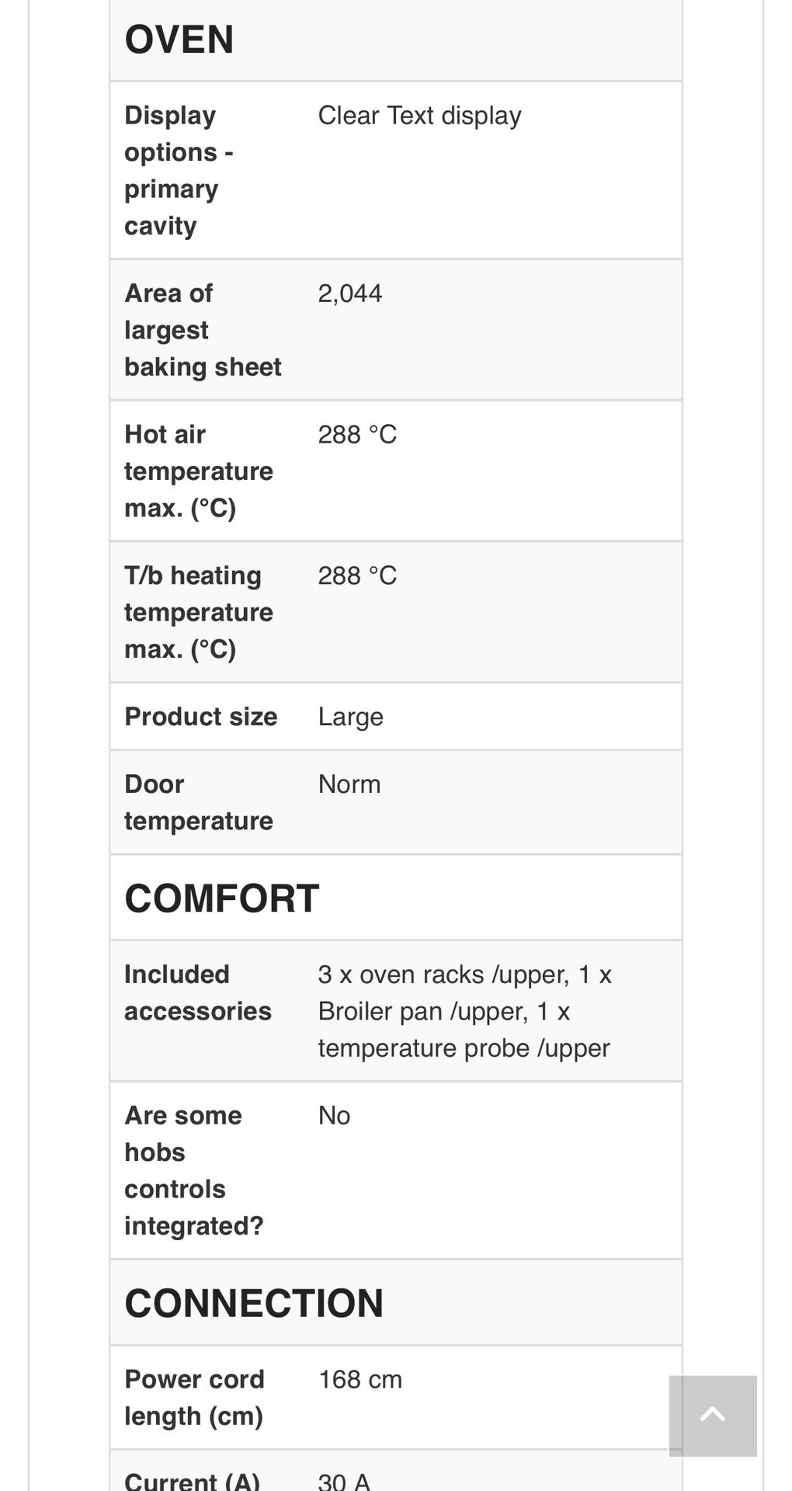
Task: Select the Large product size value
Action: pyautogui.click(x=350, y=716)
